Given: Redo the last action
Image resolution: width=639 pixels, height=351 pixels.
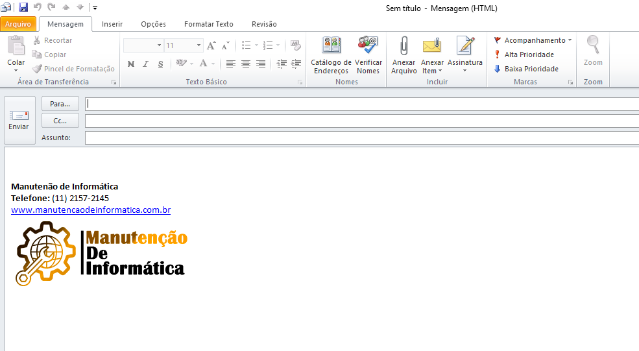Looking at the screenshot, I should click(x=52, y=7).
